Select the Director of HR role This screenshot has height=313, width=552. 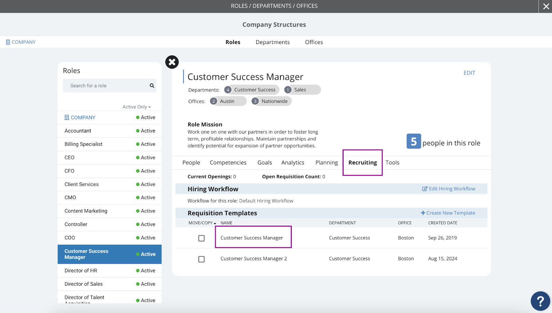110,271
